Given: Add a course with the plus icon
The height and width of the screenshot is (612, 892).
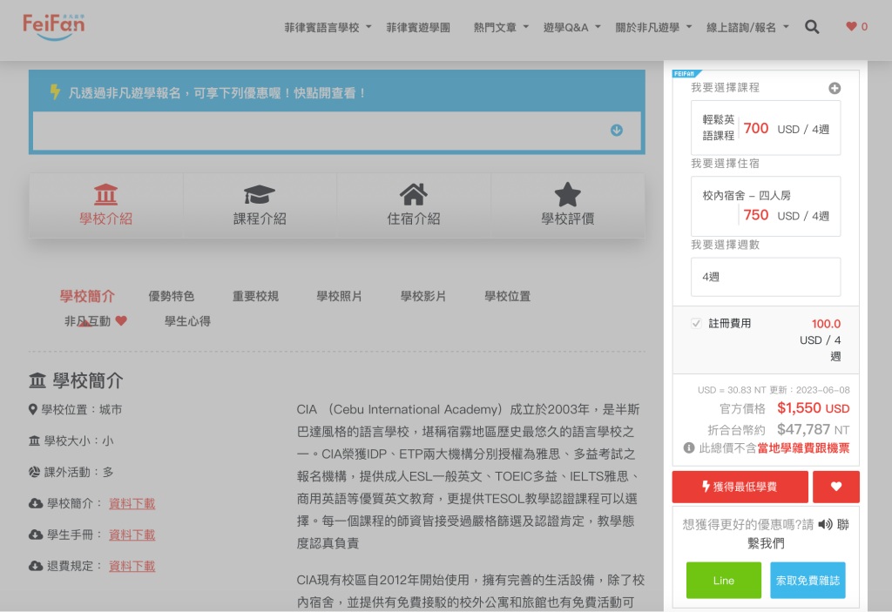Looking at the screenshot, I should (x=835, y=88).
